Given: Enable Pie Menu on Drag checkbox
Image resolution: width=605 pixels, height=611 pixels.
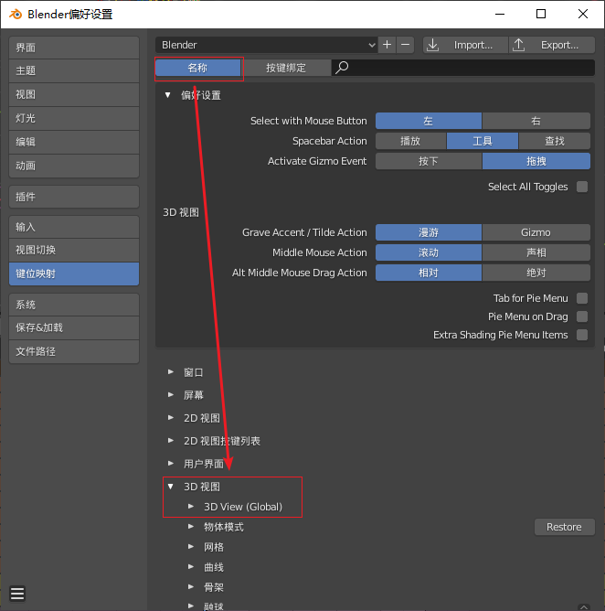Looking at the screenshot, I should (582, 316).
